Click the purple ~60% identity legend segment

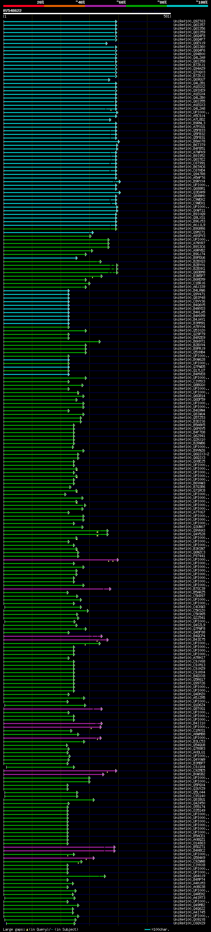pyautogui.click(x=106, y=6)
